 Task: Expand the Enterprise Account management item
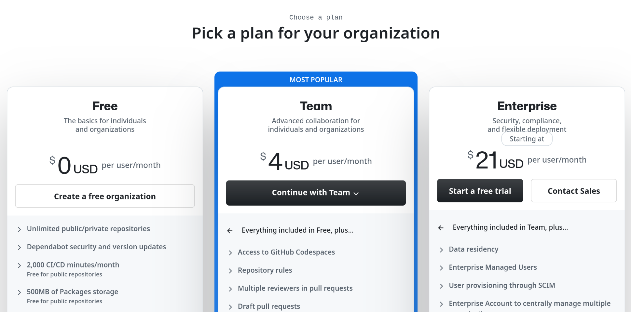(441, 304)
